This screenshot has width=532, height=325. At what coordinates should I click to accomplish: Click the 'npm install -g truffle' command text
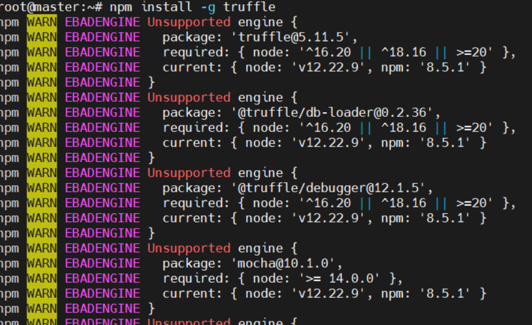click(192, 7)
